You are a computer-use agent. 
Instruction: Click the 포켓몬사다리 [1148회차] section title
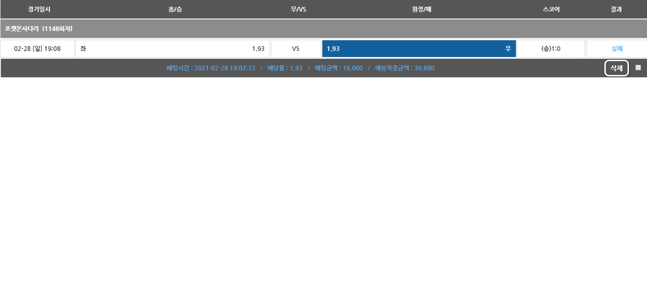click(x=39, y=29)
